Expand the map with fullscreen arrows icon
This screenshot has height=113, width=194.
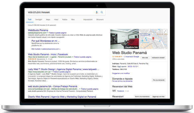point(165,31)
